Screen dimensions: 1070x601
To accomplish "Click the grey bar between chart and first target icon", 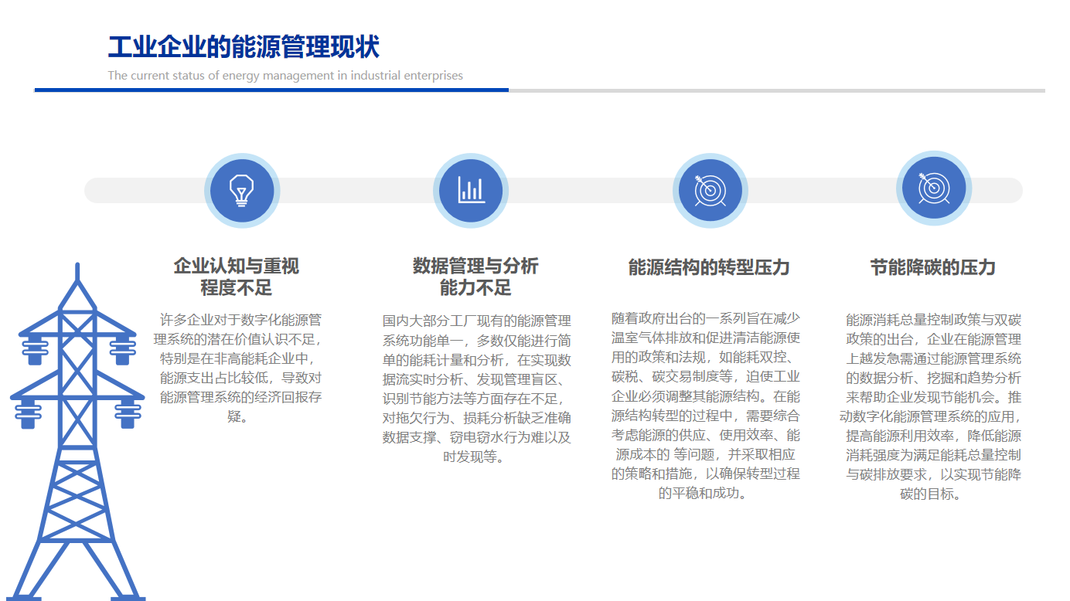I will click(589, 190).
